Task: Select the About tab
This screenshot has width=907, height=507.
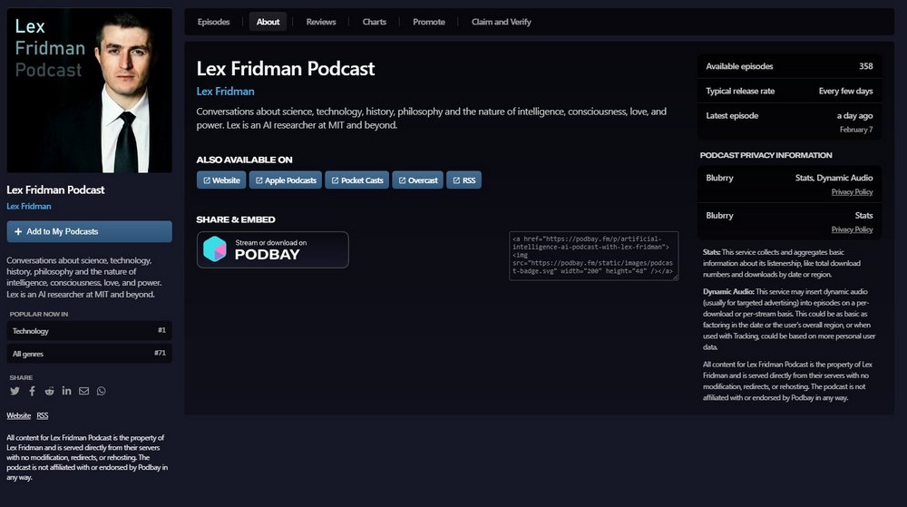Action: (x=268, y=22)
